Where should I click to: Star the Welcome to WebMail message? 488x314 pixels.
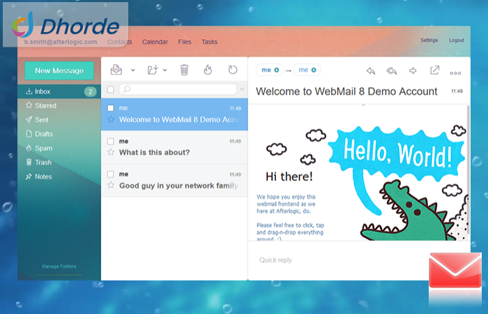(111, 119)
